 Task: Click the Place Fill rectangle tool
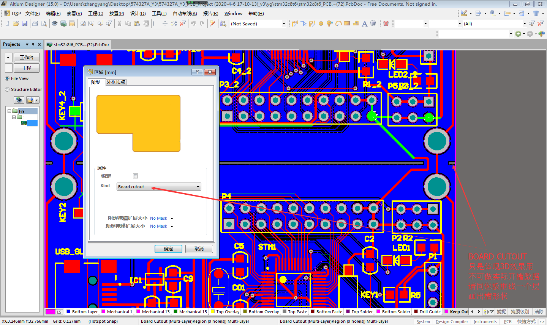[347, 23]
